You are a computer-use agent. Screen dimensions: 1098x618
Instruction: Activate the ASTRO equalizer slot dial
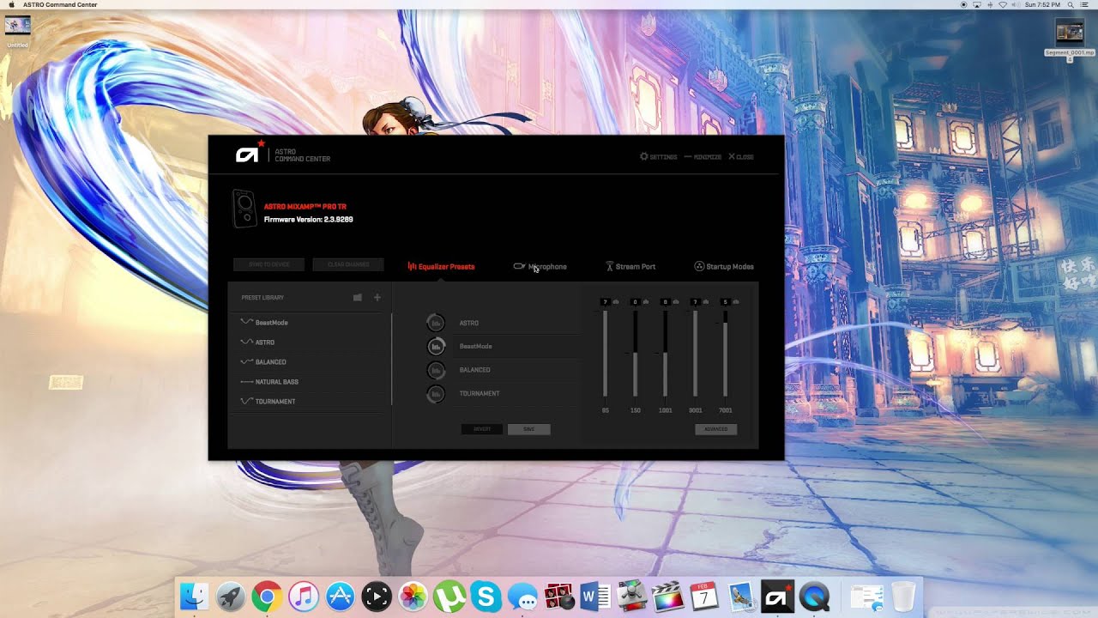click(x=436, y=323)
